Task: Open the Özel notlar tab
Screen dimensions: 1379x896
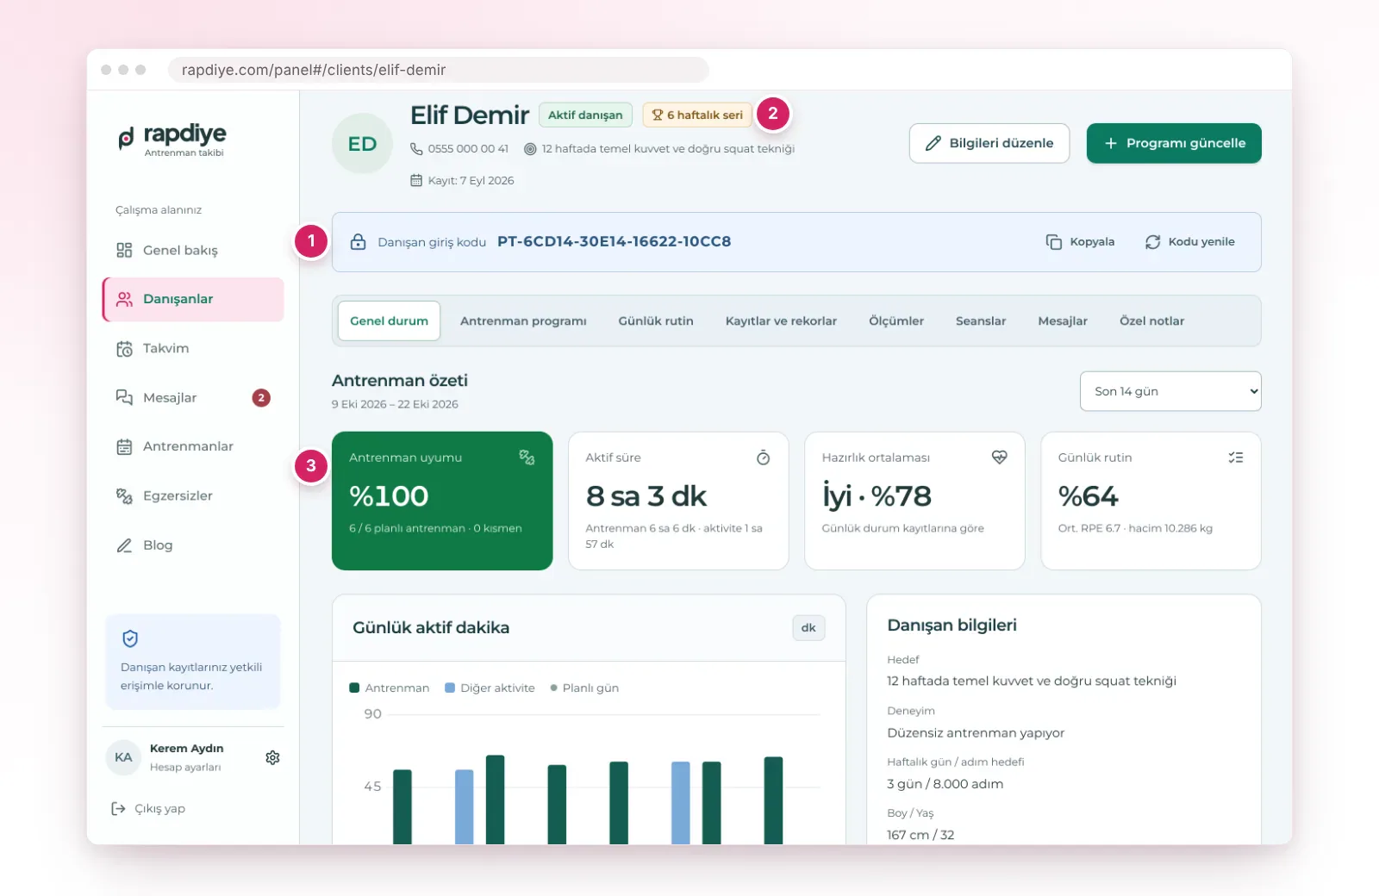Action: [1151, 320]
